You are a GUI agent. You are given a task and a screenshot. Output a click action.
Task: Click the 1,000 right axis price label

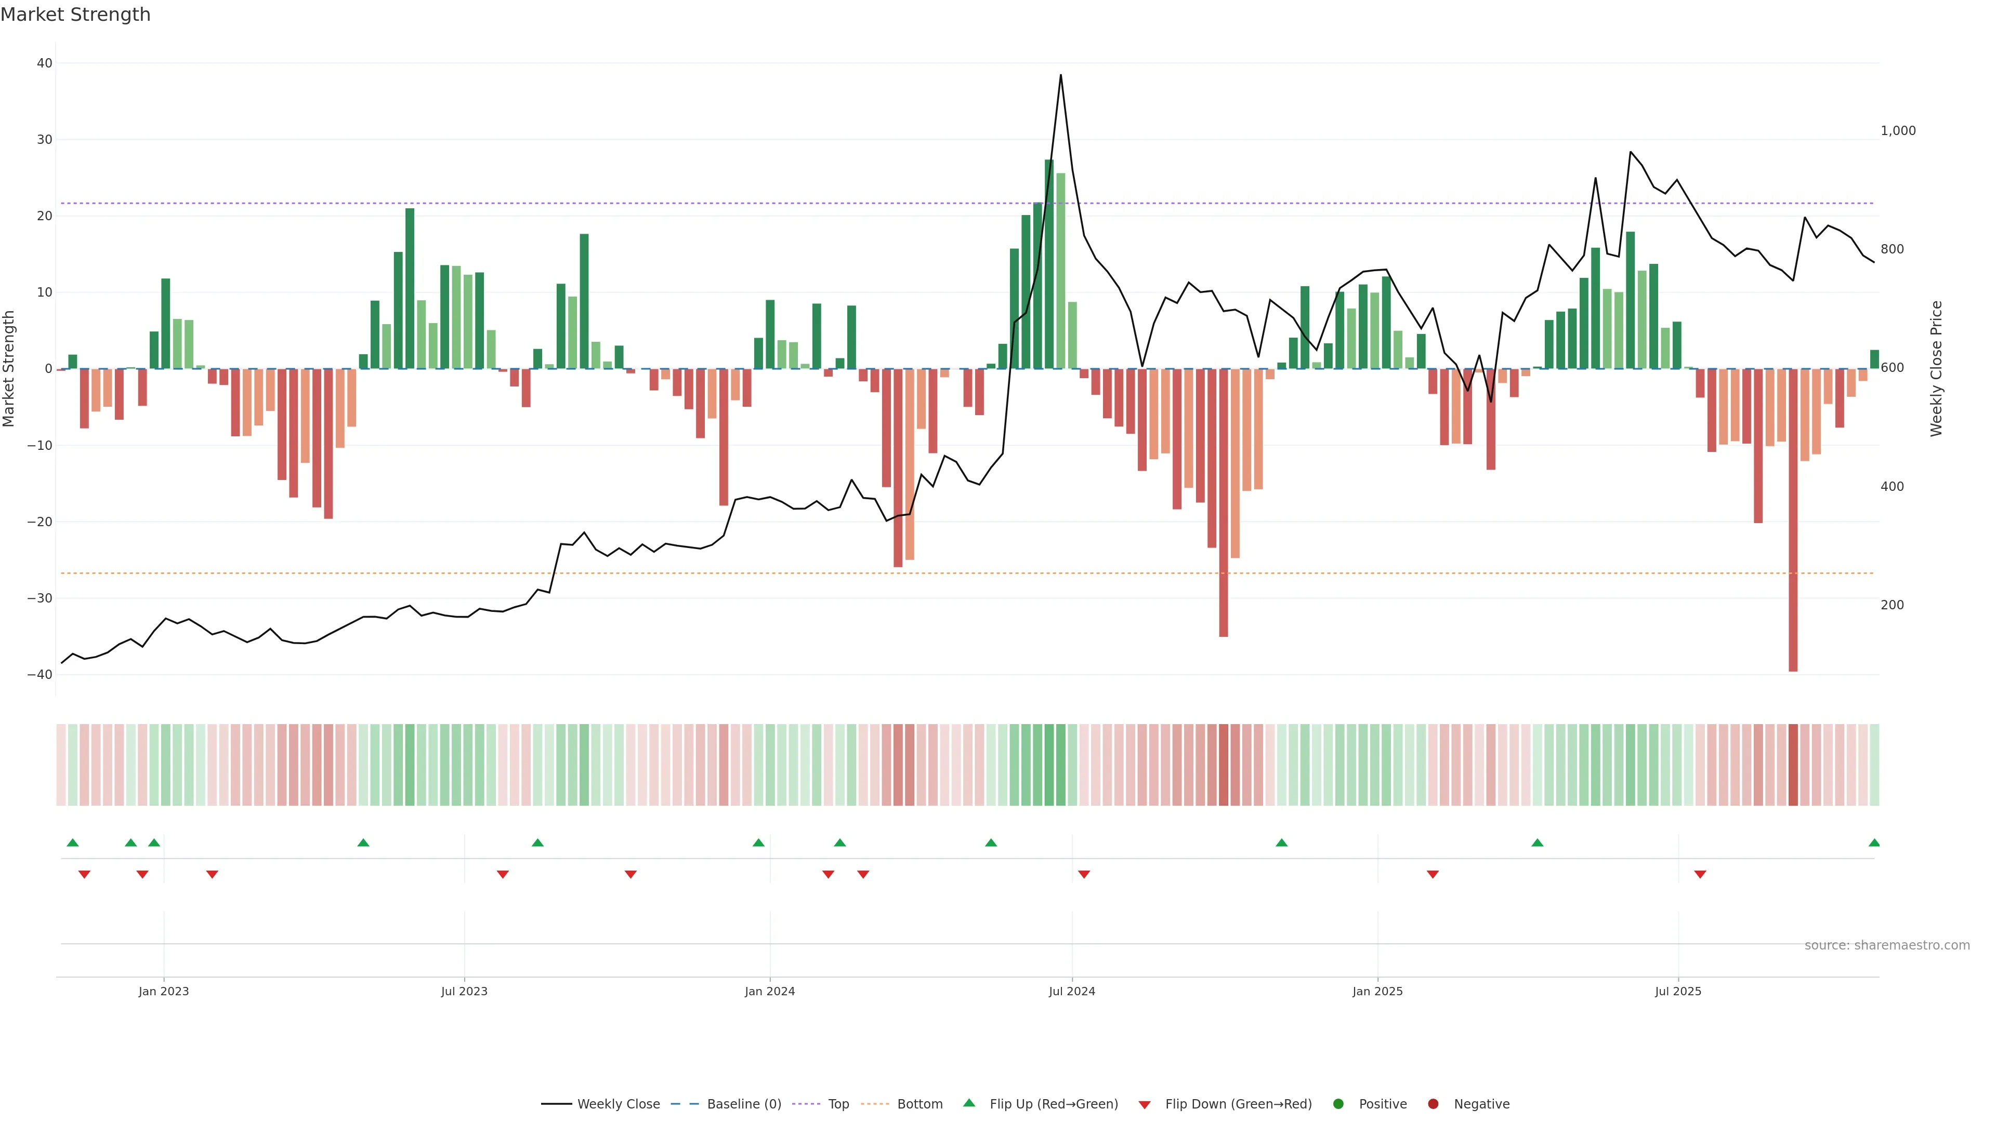pos(1898,131)
